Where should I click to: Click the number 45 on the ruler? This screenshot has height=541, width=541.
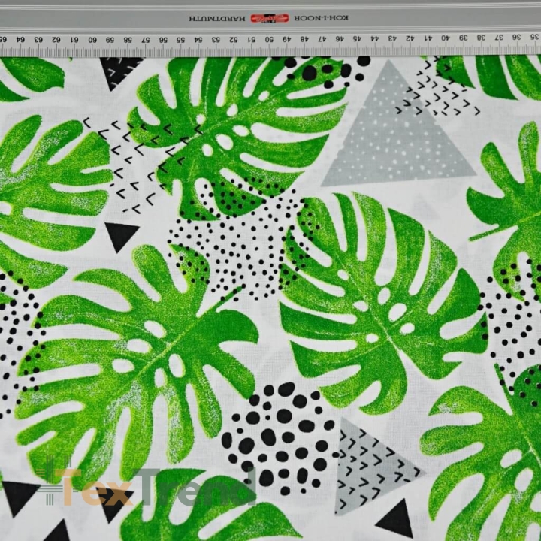point(358,38)
